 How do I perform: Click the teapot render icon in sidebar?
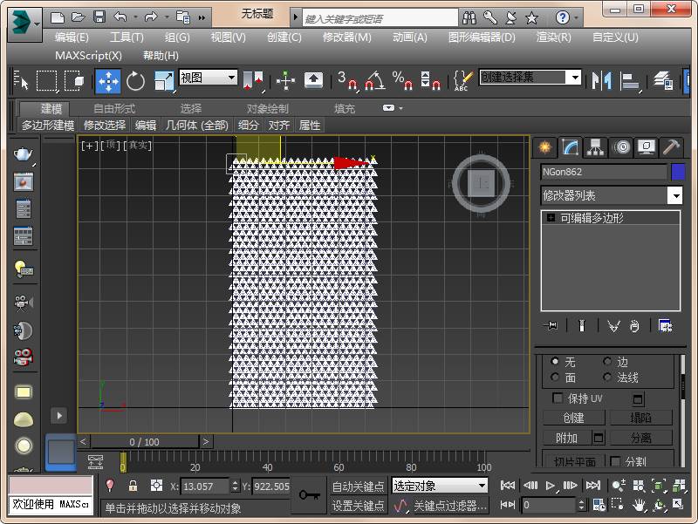24,154
